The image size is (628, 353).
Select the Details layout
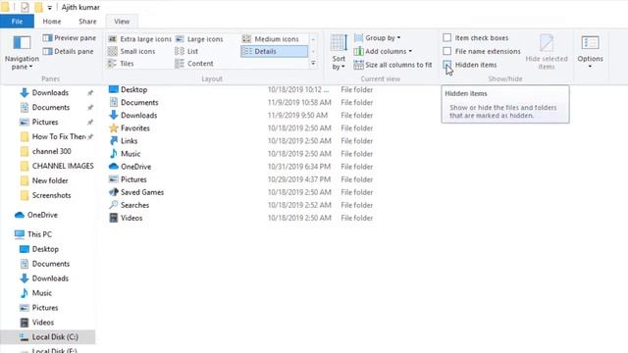274,51
